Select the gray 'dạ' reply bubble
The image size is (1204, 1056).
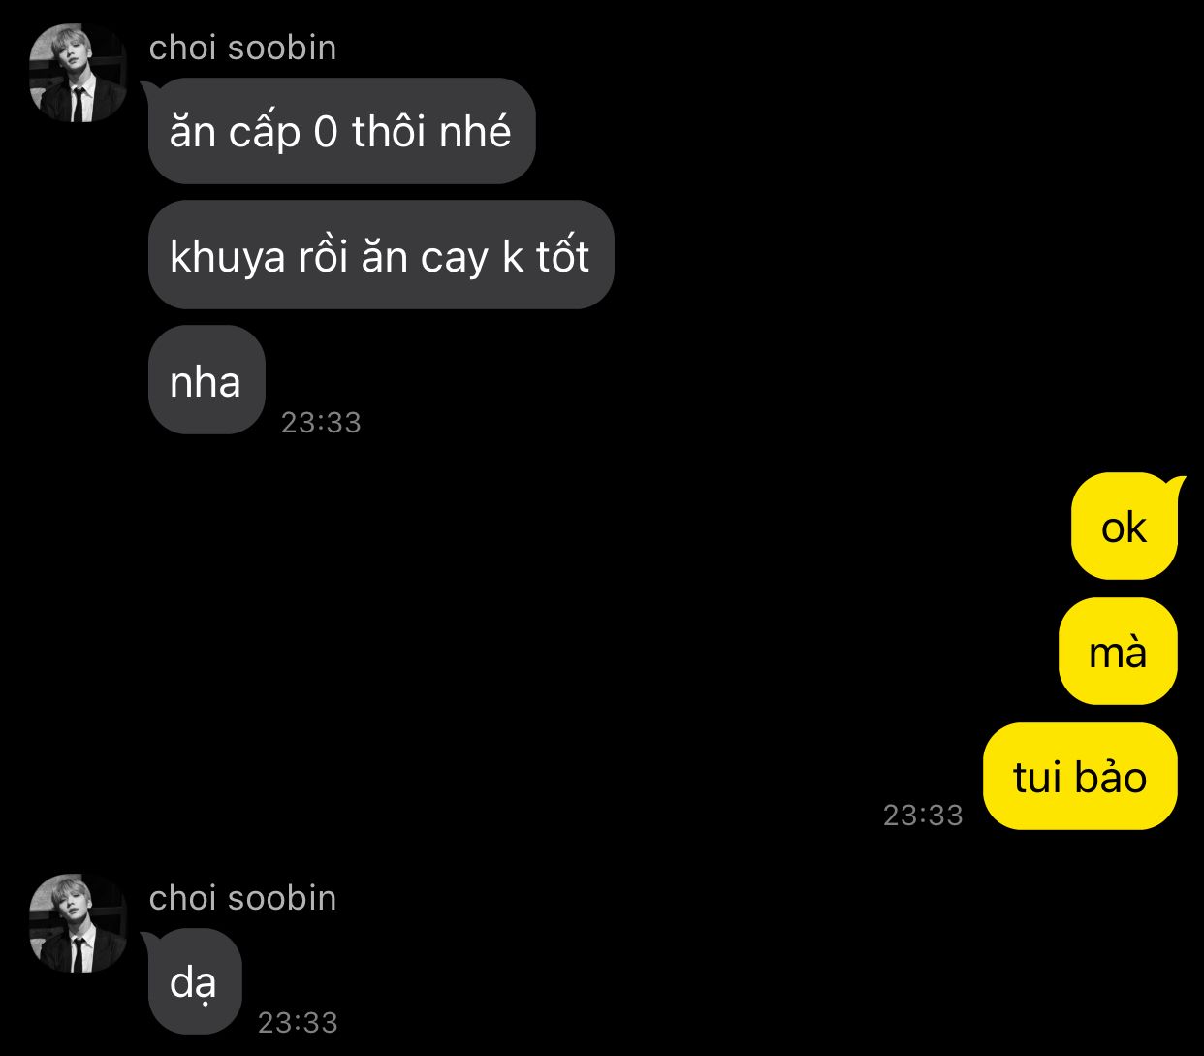[x=195, y=981]
